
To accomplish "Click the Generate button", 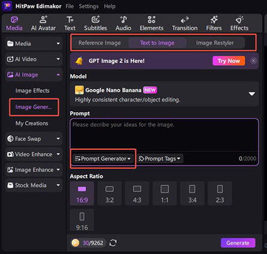I will (x=238, y=243).
